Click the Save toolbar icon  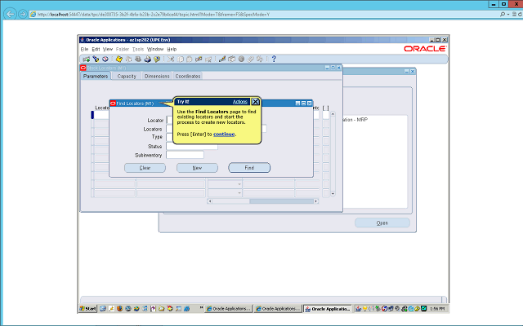119,59
